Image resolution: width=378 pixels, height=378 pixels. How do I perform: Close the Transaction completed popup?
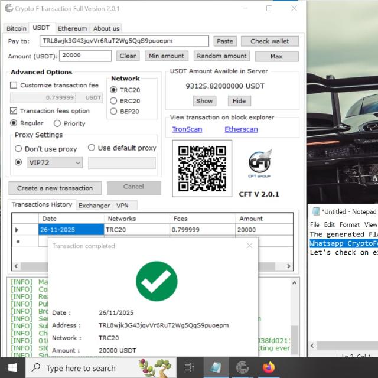tap(249, 246)
